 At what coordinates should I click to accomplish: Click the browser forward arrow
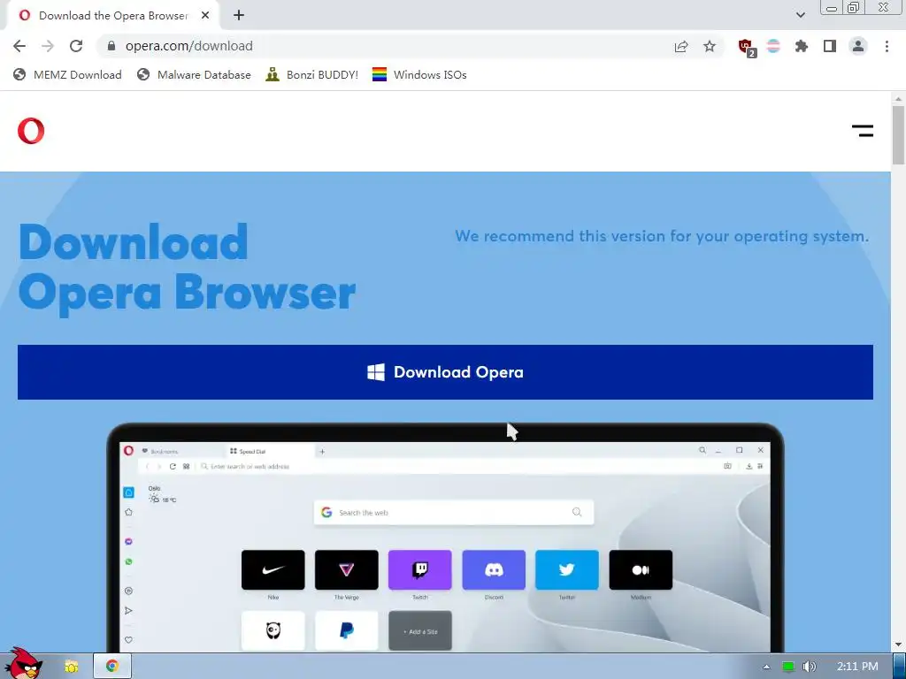pyautogui.click(x=48, y=46)
